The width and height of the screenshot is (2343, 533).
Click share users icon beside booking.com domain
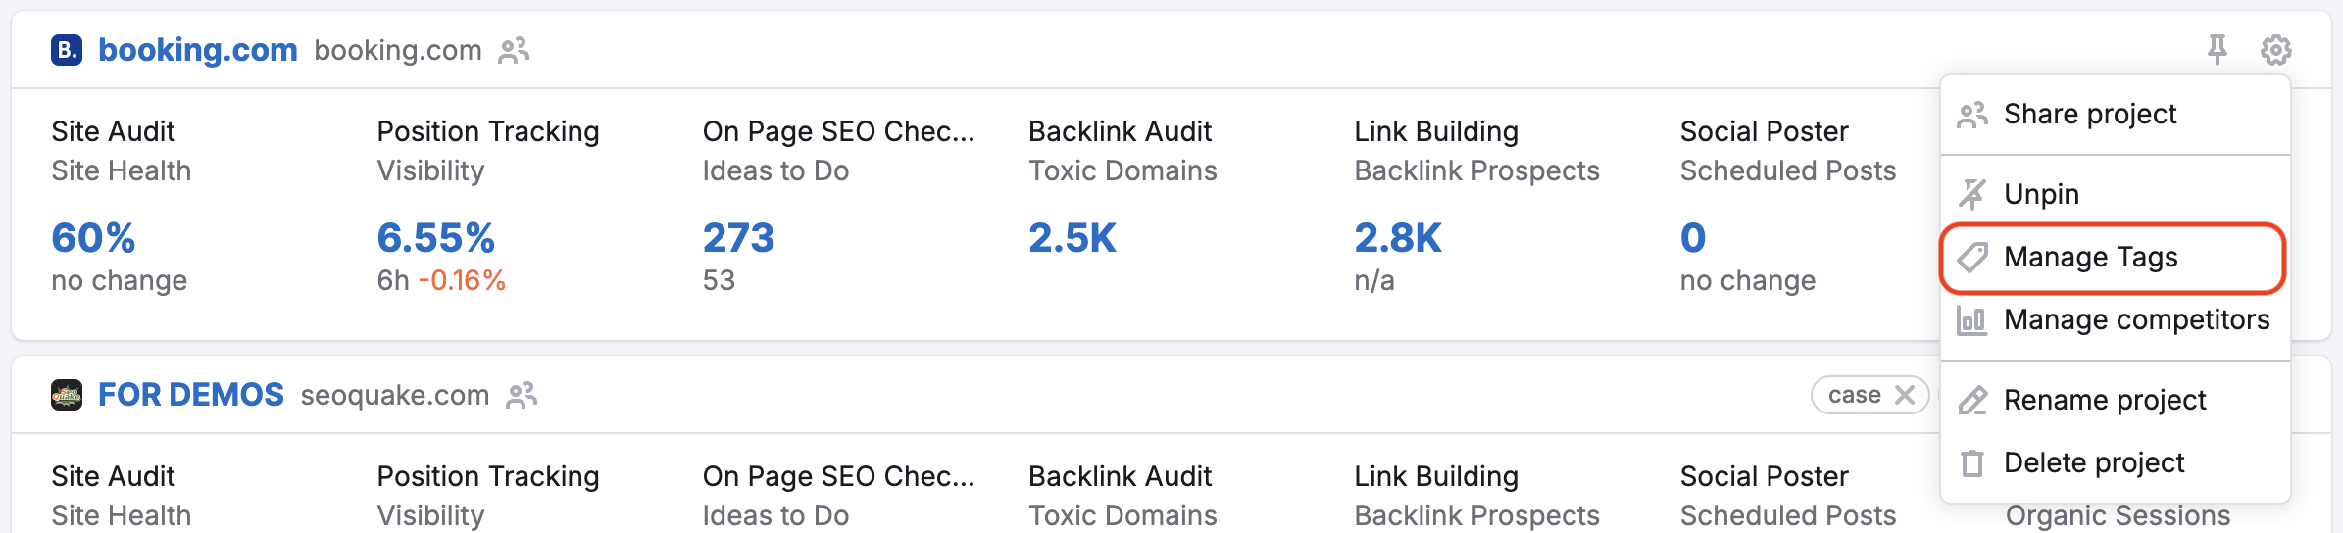coord(514,50)
